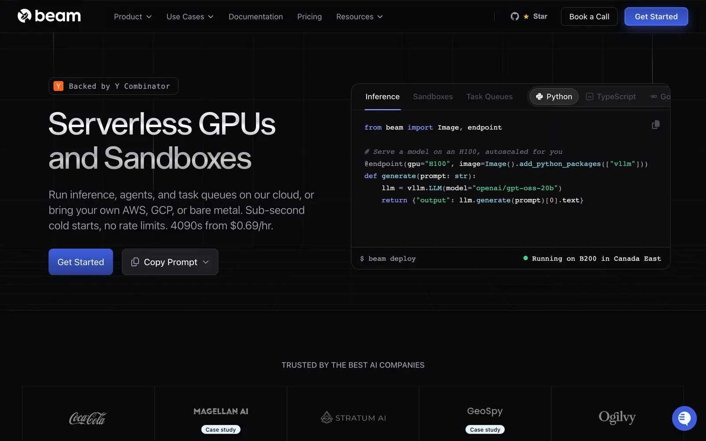
Task: Click the 'beam deploy' command text
Action: click(392, 258)
